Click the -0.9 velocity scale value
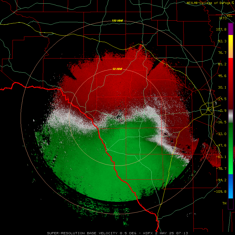The height and width of the screenshot is (235, 235). tap(222, 111)
